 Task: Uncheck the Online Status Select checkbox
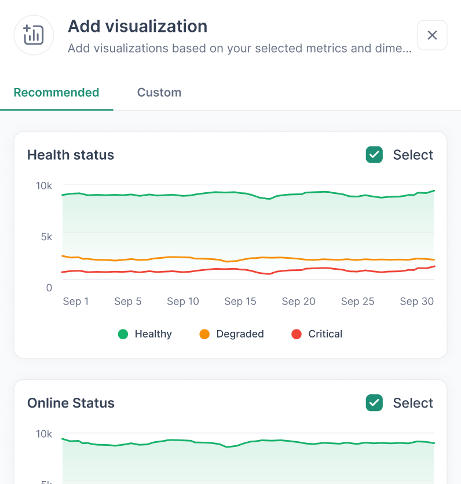pos(374,403)
